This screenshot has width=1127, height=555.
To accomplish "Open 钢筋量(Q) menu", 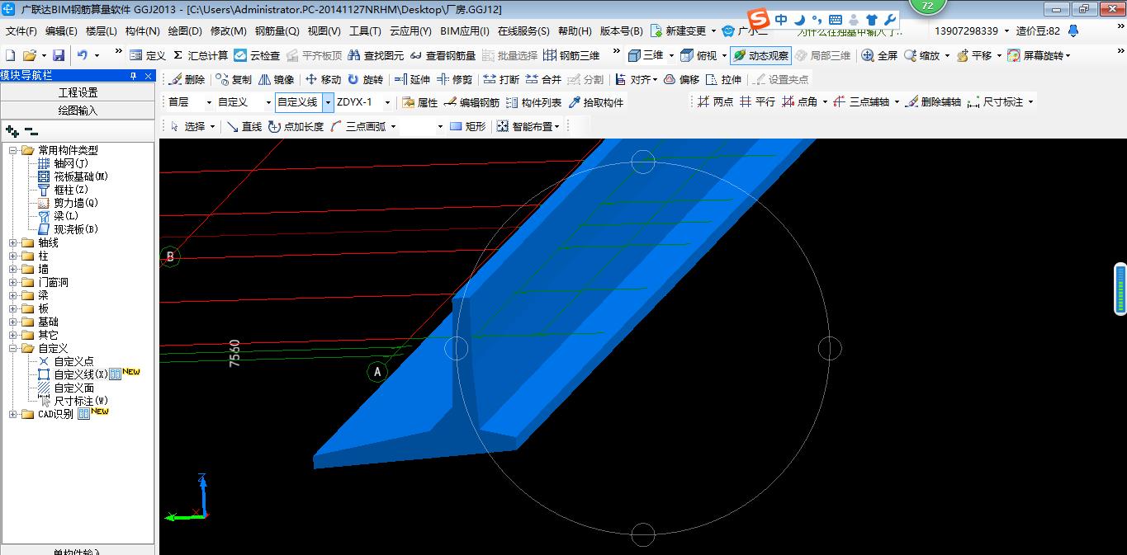I will click(x=277, y=31).
